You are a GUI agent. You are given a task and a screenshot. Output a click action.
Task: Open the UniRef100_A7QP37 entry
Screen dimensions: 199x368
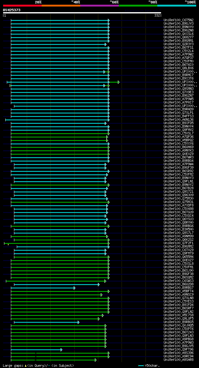tap(178, 58)
